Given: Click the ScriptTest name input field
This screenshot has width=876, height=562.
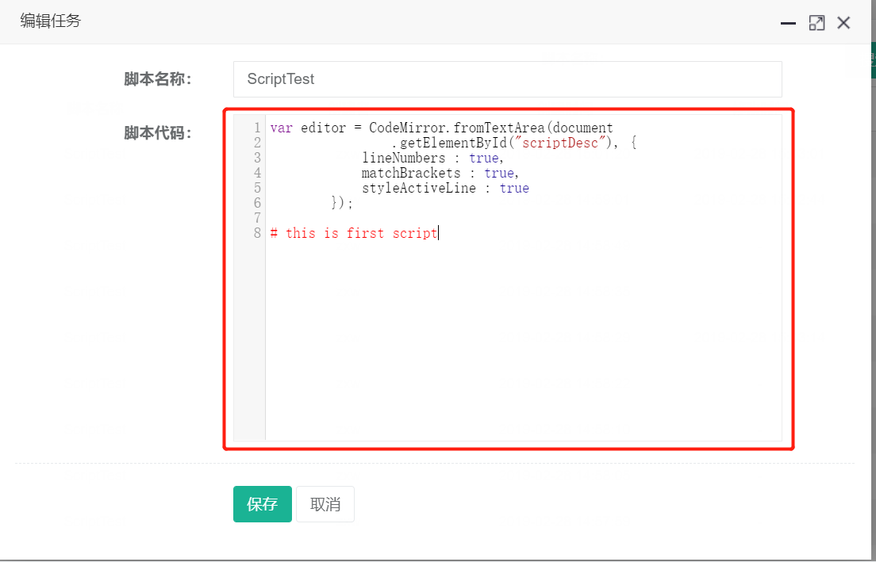Looking at the screenshot, I should click(508, 79).
